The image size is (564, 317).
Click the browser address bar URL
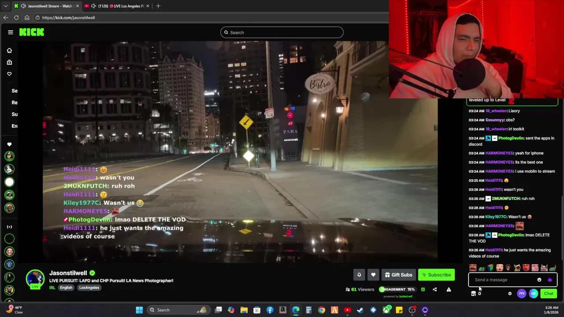[x=68, y=18]
